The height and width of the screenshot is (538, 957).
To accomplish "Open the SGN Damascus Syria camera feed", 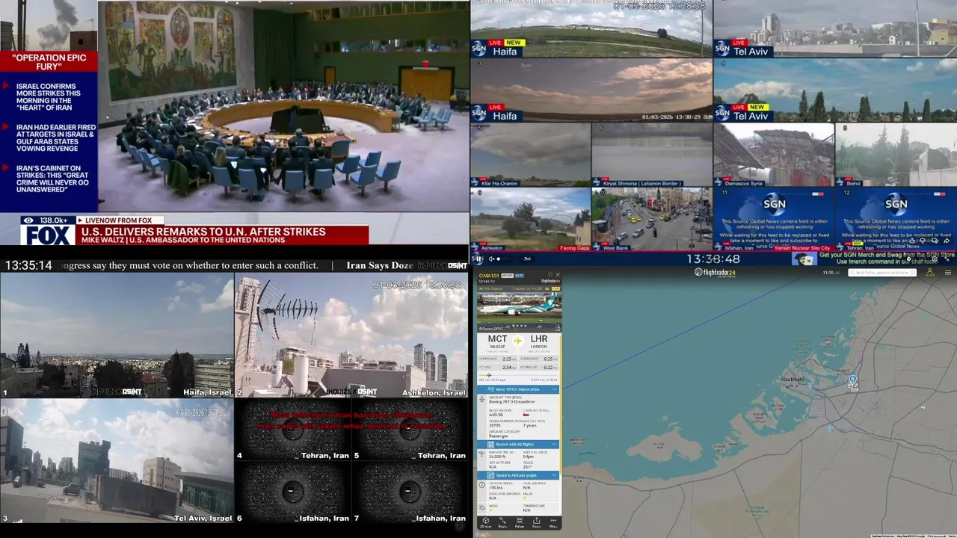I will (x=774, y=155).
